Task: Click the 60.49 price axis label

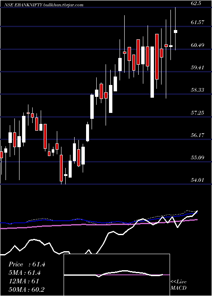Action: (198, 45)
